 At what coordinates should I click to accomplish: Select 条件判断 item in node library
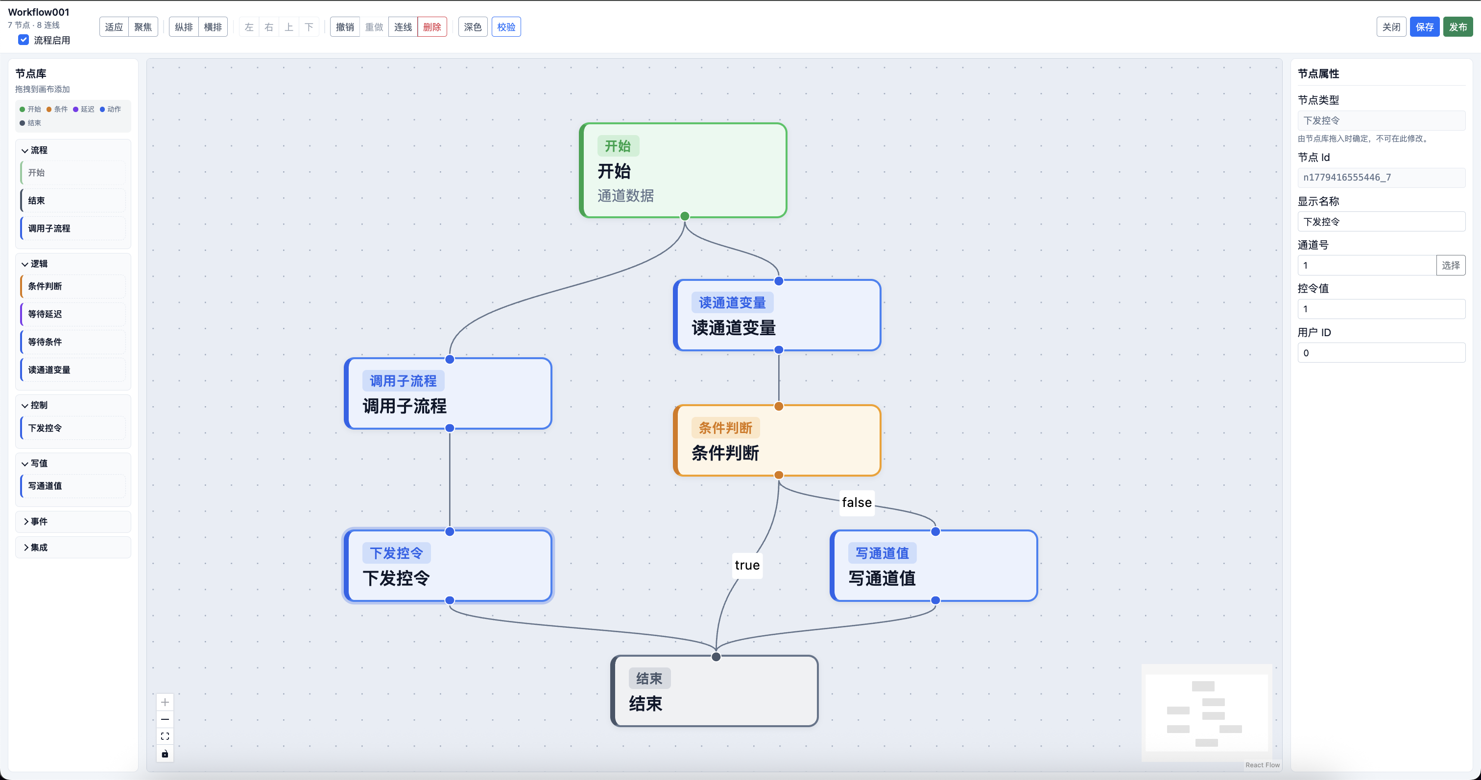tap(73, 286)
